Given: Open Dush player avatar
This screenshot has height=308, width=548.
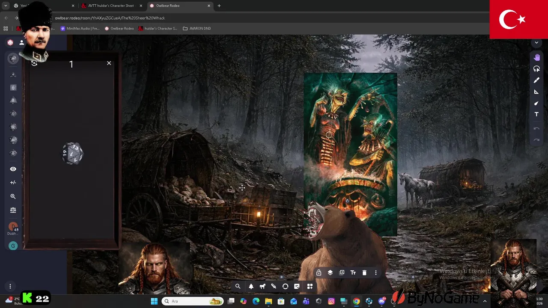Looking at the screenshot, I should tap(13, 227).
